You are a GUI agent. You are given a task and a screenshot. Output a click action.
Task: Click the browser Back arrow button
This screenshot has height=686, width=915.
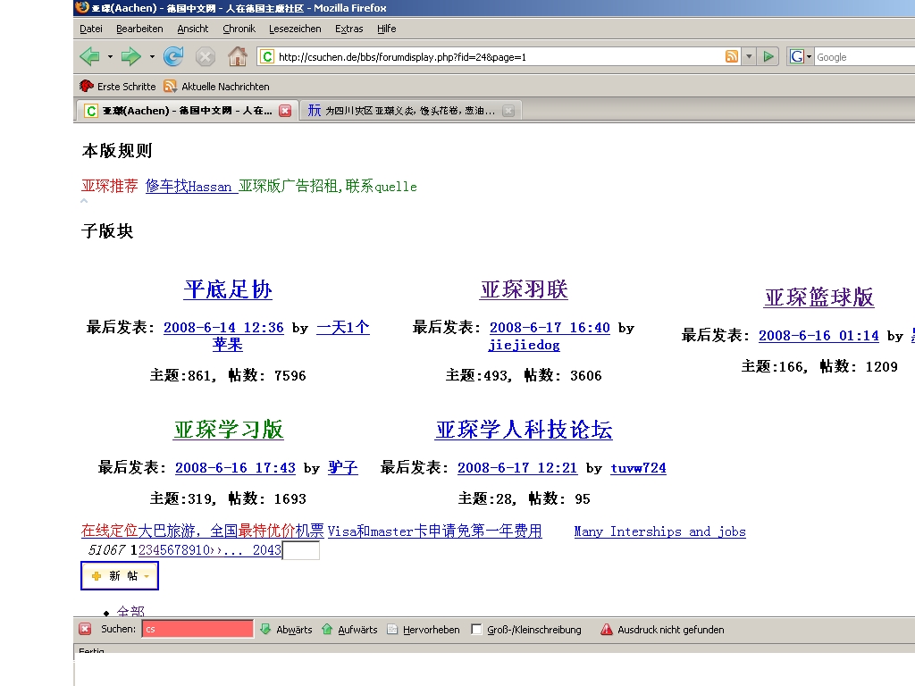89,57
